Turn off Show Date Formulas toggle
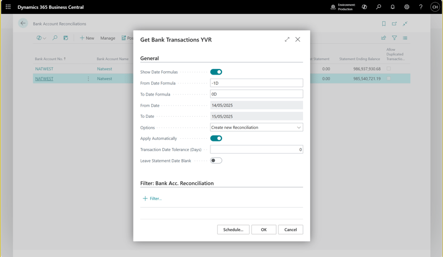 click(x=216, y=72)
